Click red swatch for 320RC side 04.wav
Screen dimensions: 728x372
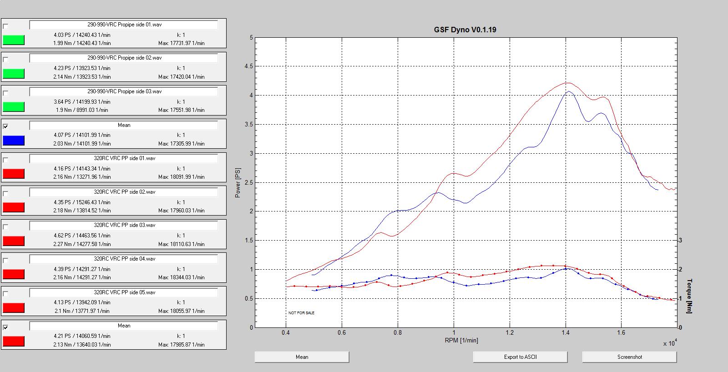[14, 274]
